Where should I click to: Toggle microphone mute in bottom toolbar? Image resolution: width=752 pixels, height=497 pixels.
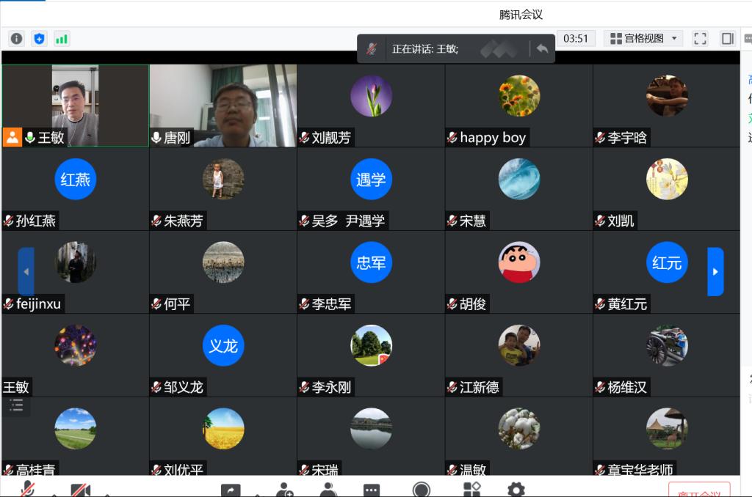pos(28,490)
